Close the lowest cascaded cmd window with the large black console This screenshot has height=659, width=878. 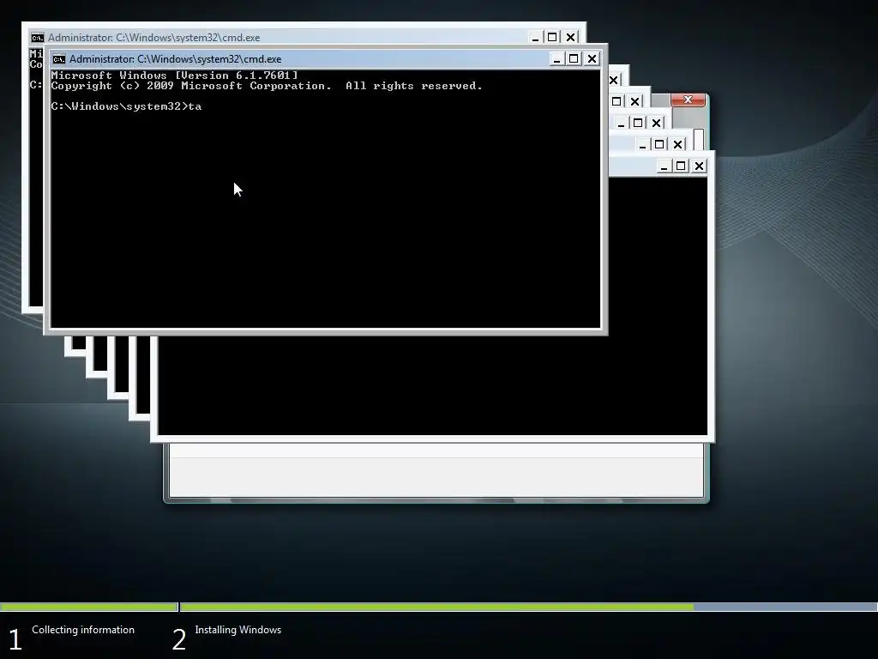[699, 166]
